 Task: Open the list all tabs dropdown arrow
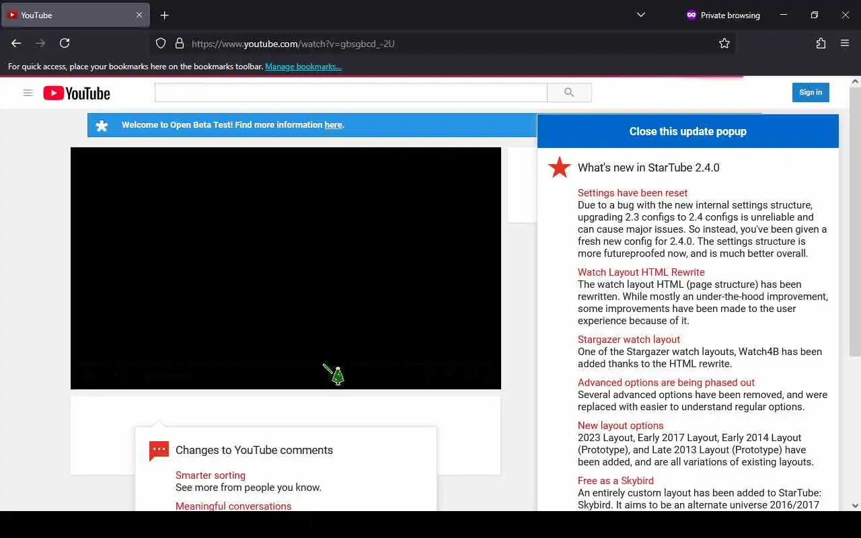point(641,15)
